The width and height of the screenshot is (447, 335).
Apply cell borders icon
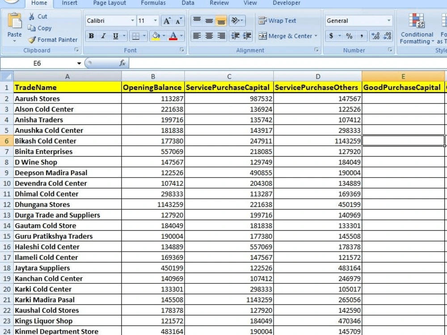[136, 36]
